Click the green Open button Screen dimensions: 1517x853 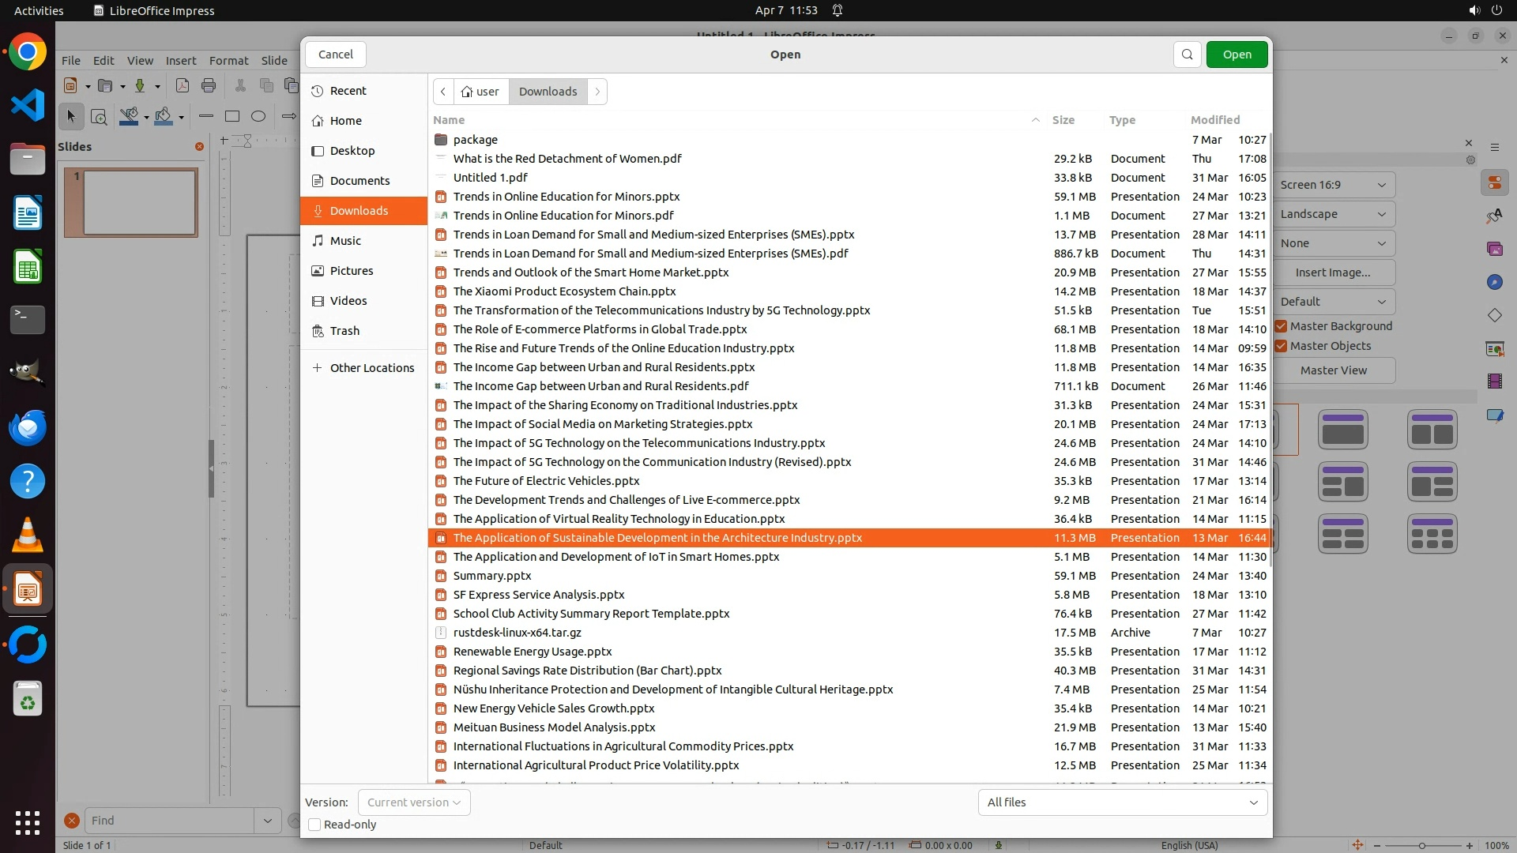(1237, 54)
